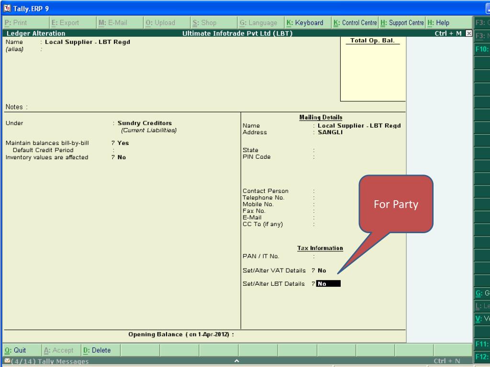Click the D: Delete button
This screenshot has width=490, height=367.
100,350
